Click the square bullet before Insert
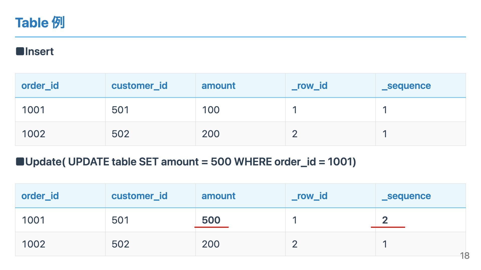The height and width of the screenshot is (270, 481). [20, 51]
